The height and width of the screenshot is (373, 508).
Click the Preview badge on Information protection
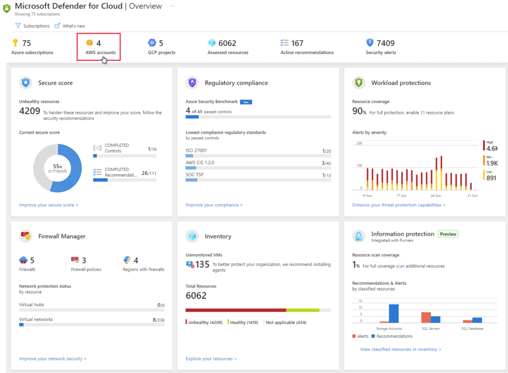tap(448, 234)
